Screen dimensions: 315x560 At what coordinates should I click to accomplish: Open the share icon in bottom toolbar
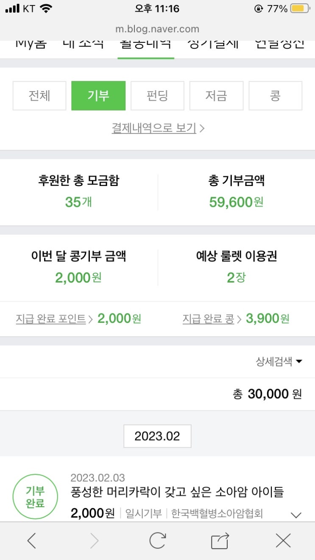tap(220, 541)
